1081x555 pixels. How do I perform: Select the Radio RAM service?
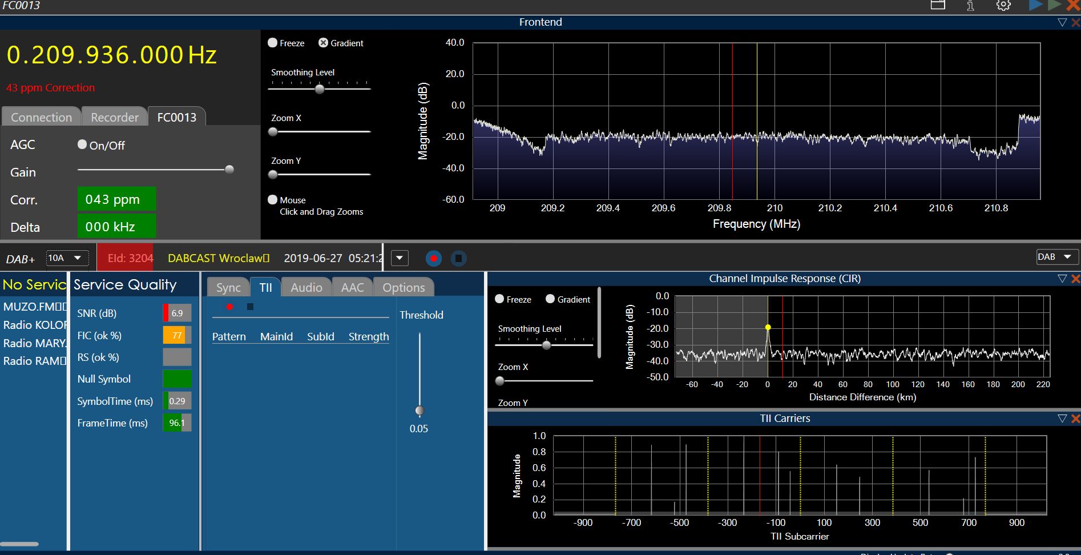point(34,361)
